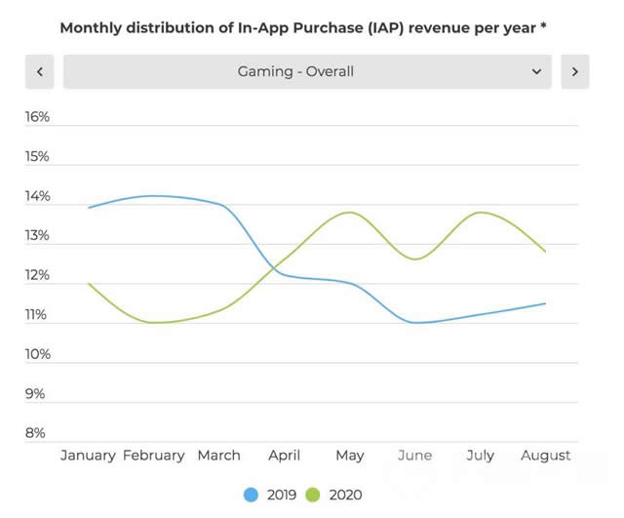Viewport: 624px width, 518px height.
Task: Select the May axis label
Action: coord(349,456)
